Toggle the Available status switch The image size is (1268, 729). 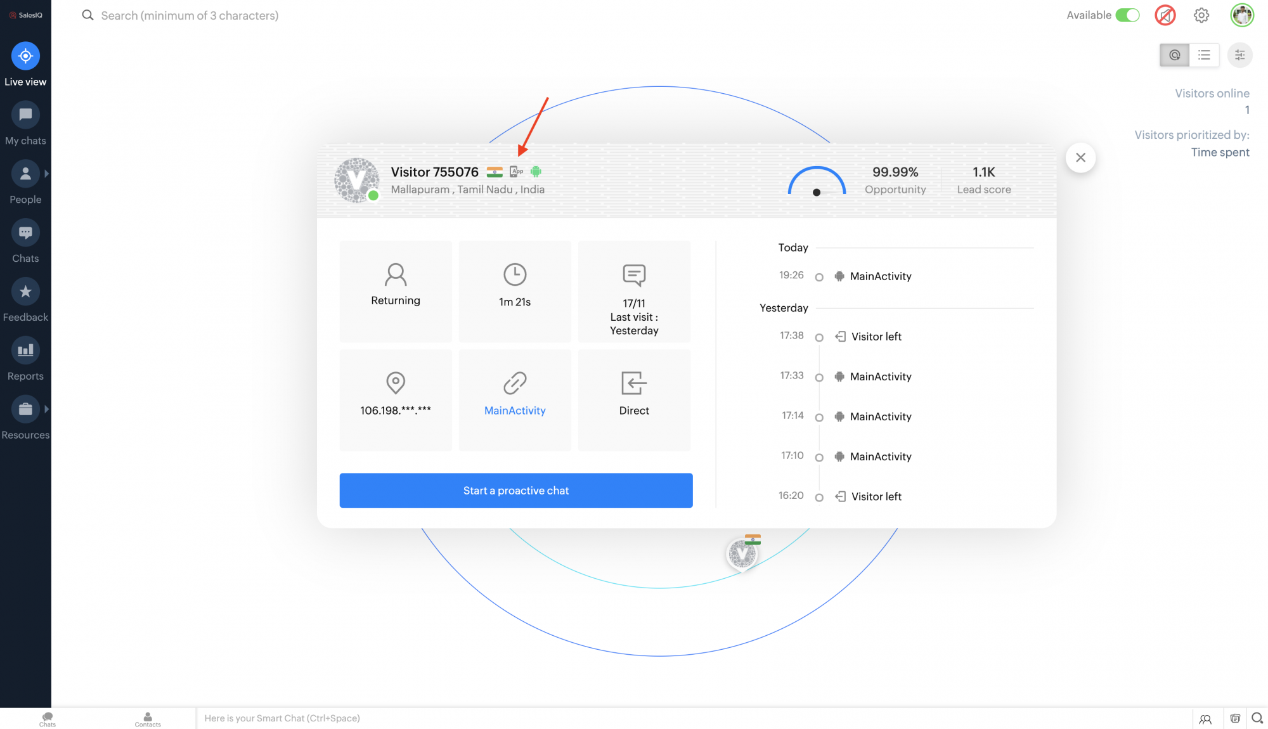coord(1127,15)
